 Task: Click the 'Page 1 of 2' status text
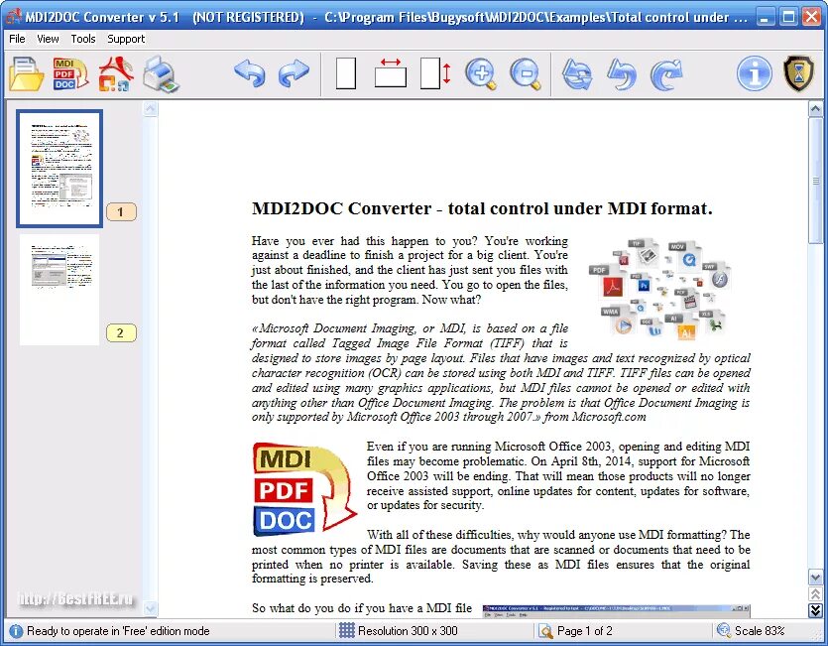point(585,631)
